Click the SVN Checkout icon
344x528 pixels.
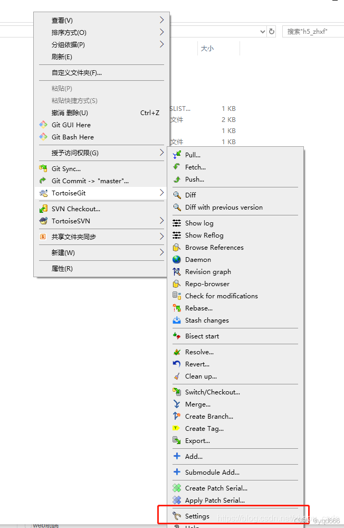click(x=43, y=209)
